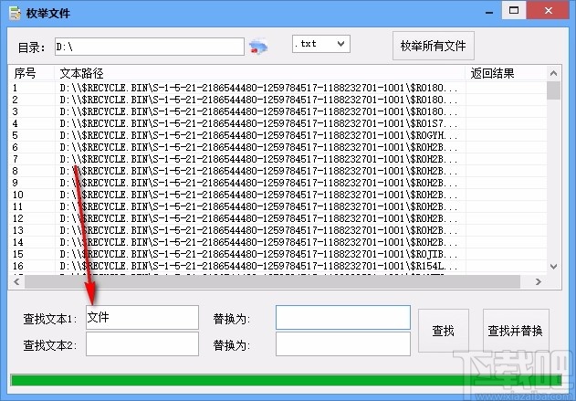Focus the second 替换为 input field
This screenshot has height=401, width=576.
coord(343,344)
